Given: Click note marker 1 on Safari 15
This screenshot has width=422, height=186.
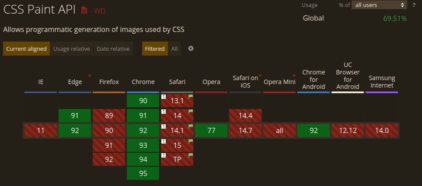Looking at the screenshot, I should [163, 141].
